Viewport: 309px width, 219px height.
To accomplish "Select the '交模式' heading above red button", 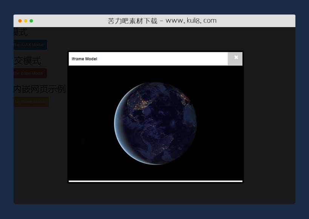I will point(27,61).
